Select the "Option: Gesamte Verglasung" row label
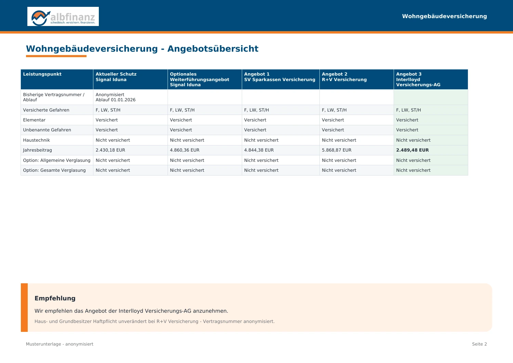The width and height of the screenshot is (513, 363). pyautogui.click(x=54, y=170)
